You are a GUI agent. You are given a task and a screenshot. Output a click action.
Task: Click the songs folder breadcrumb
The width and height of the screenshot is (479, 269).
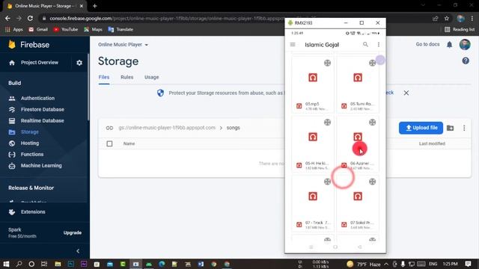click(x=233, y=128)
